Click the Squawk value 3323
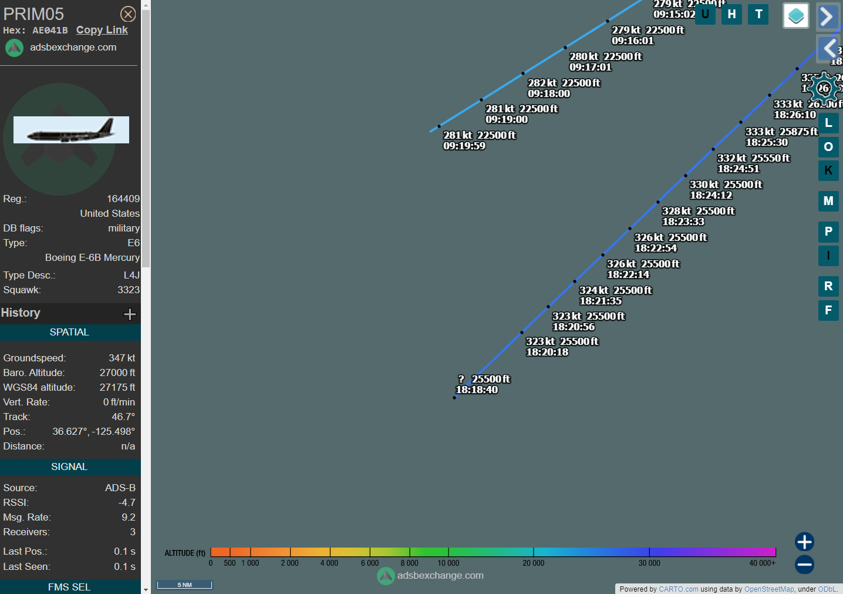Image resolution: width=843 pixels, height=594 pixels. tap(129, 290)
